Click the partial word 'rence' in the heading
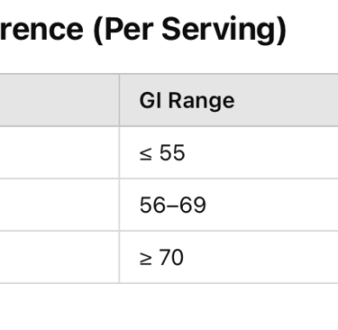Screen dimensions: 338x330 [41, 30]
